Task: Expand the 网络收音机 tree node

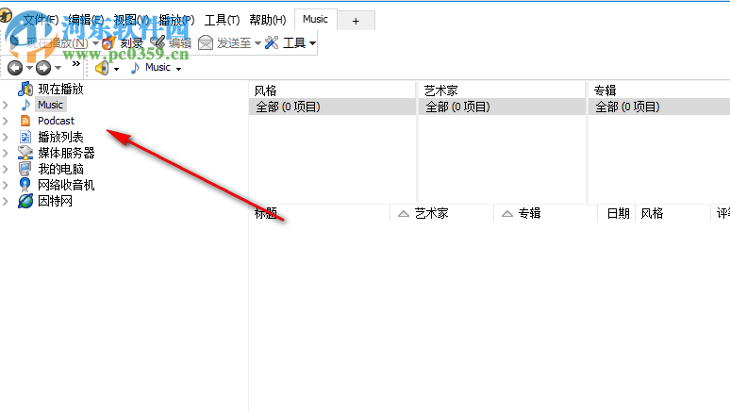Action: [6, 185]
